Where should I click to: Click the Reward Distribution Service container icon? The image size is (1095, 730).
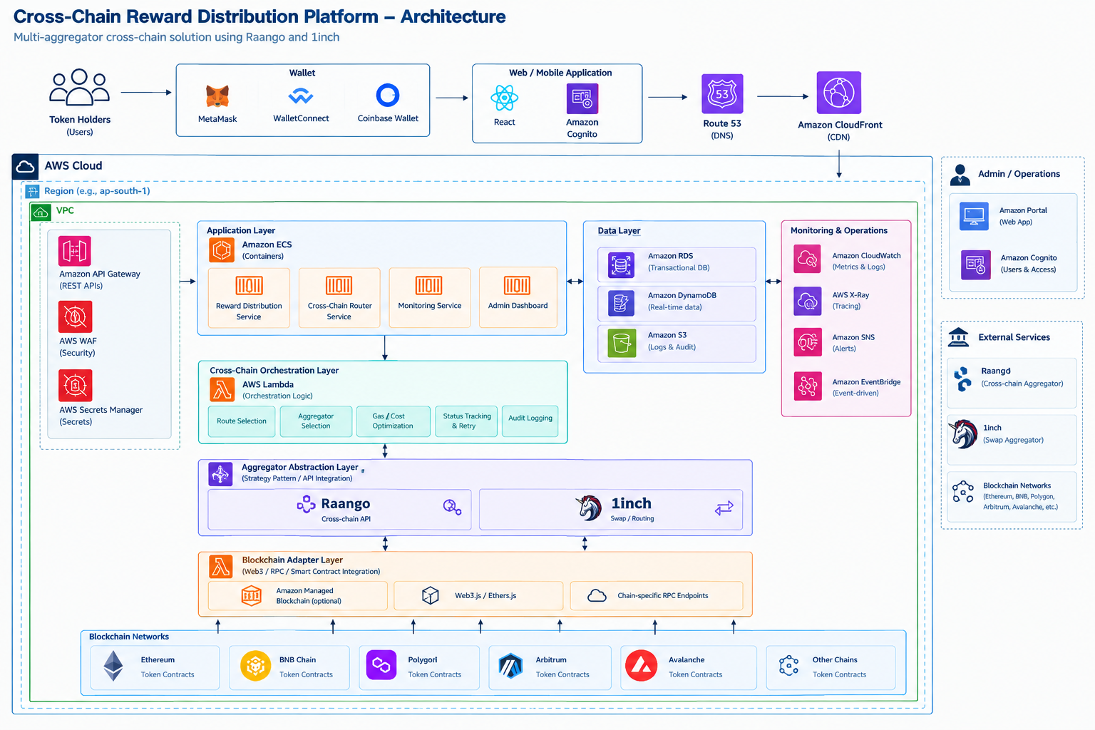pyautogui.click(x=249, y=286)
